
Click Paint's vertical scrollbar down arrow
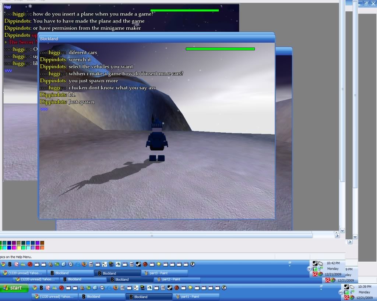point(342,231)
